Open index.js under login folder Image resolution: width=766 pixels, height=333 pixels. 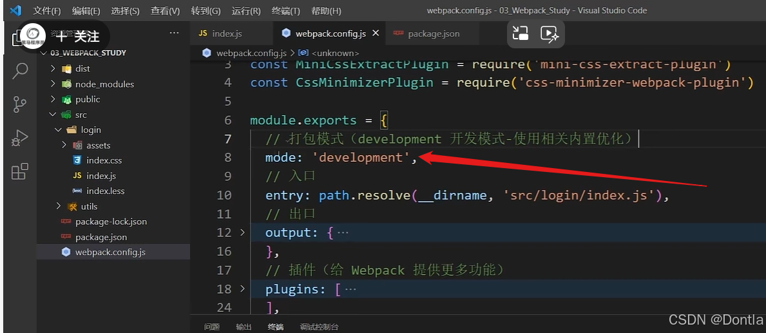(101, 176)
